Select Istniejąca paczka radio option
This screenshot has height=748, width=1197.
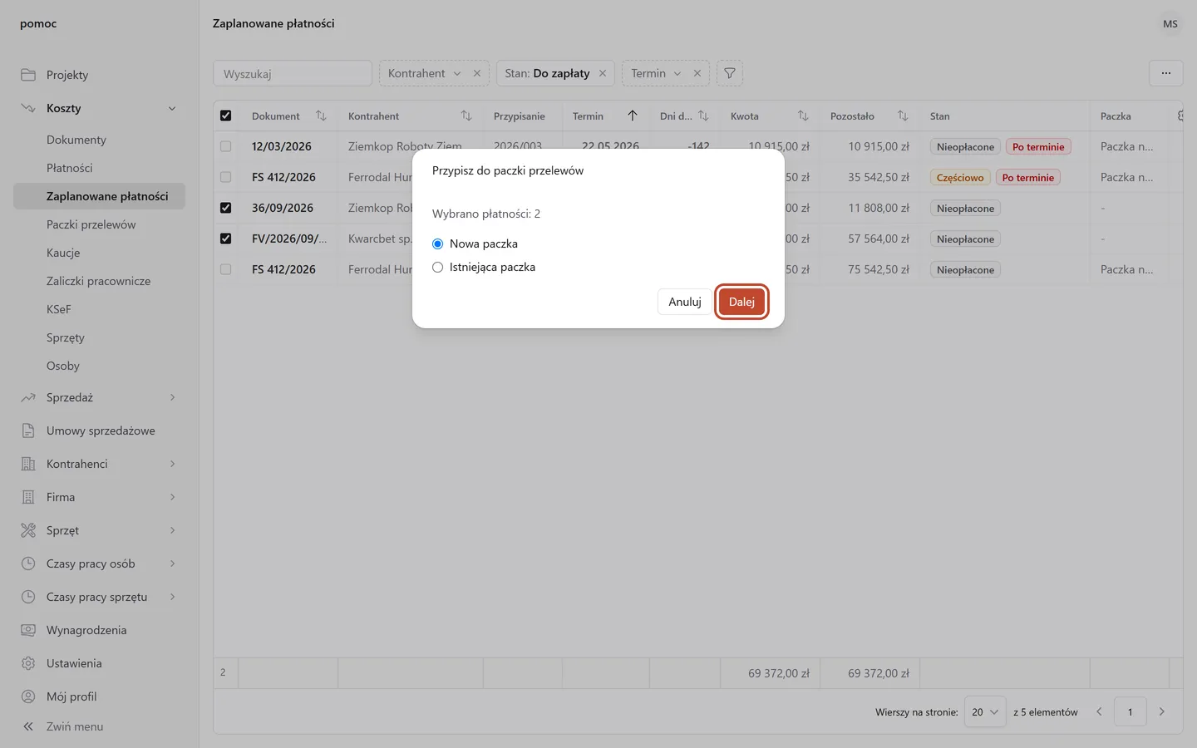point(437,267)
